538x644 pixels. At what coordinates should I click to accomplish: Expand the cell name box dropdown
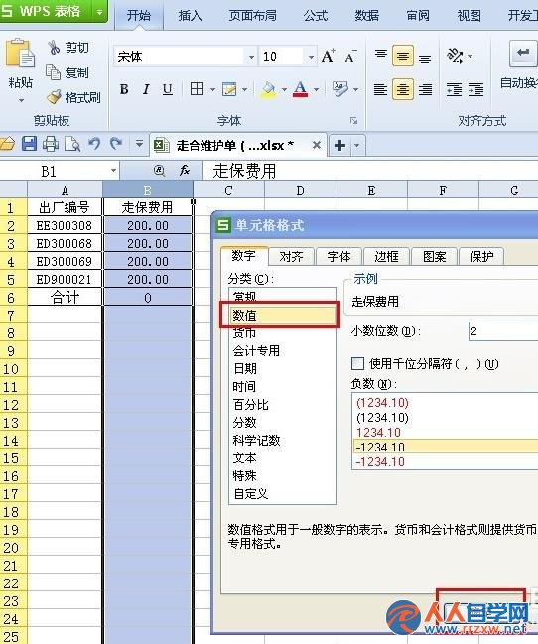113,170
